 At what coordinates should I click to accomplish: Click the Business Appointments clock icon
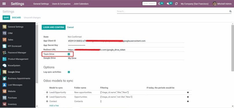[4, 78]
